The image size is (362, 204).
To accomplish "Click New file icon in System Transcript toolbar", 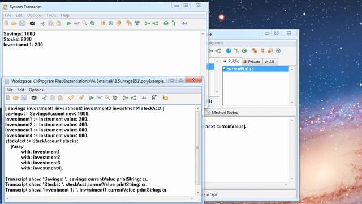I will point(6,23).
